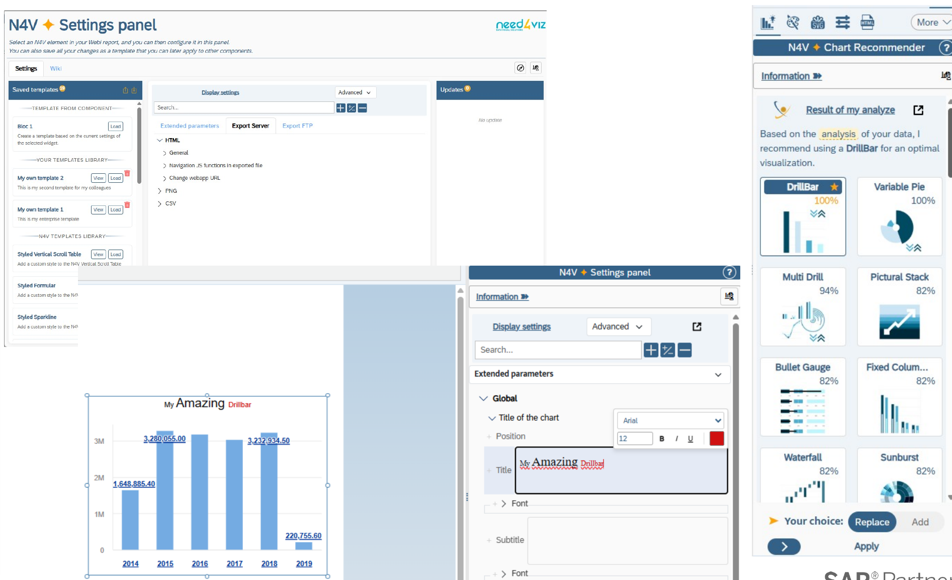Click Search field in lower Settings panel
Image resolution: width=952 pixels, height=580 pixels.
click(x=558, y=350)
